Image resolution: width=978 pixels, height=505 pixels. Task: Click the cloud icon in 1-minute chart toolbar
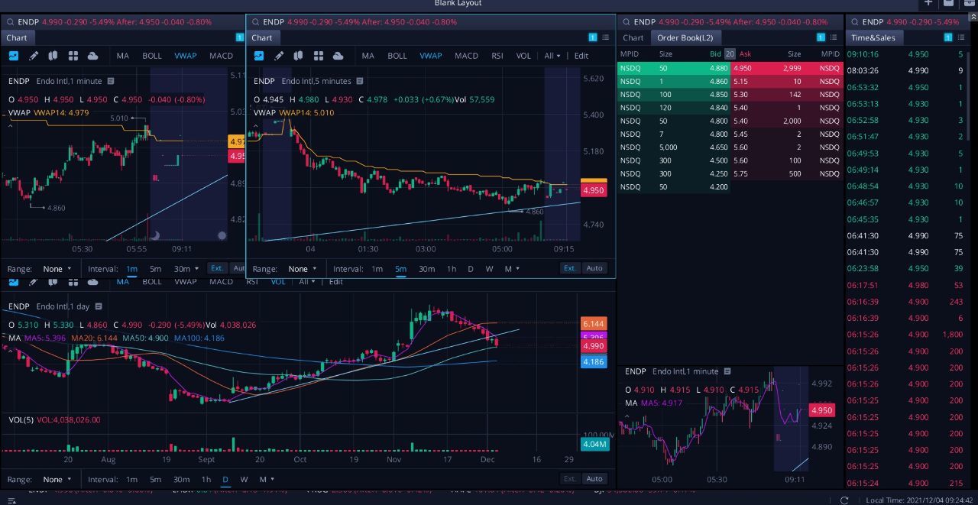coord(92,56)
